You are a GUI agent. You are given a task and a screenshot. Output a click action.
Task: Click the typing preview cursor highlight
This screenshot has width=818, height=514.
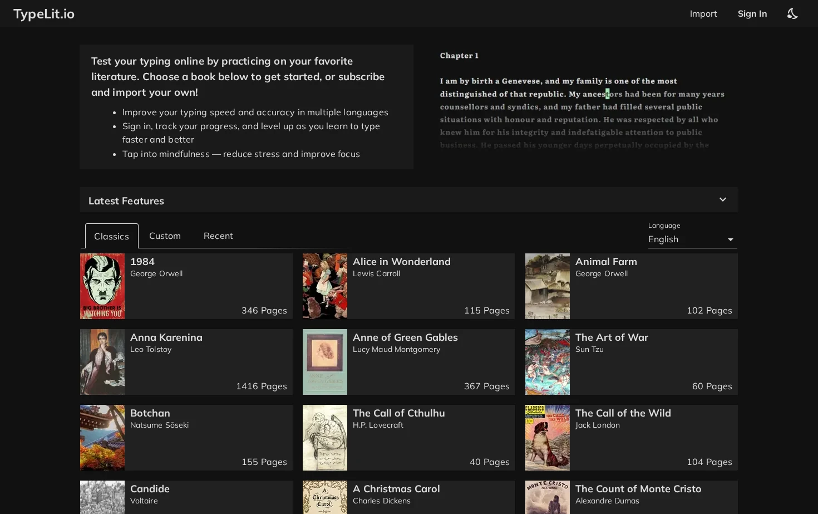coord(607,94)
